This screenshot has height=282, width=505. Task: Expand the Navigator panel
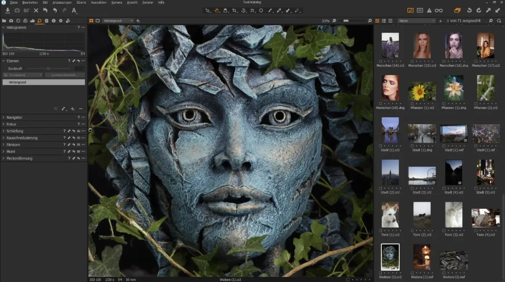pyautogui.click(x=4, y=117)
